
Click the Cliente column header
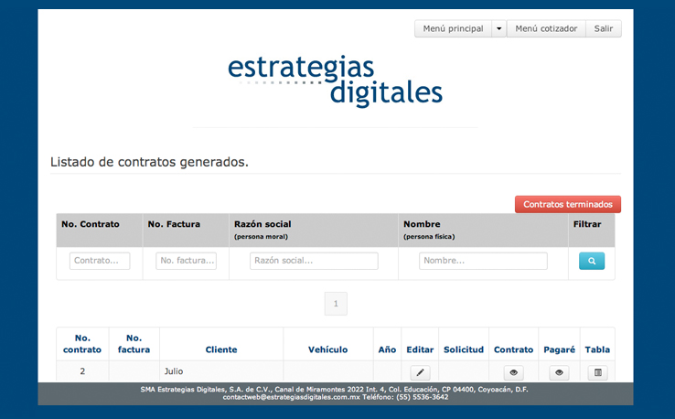pyautogui.click(x=221, y=349)
